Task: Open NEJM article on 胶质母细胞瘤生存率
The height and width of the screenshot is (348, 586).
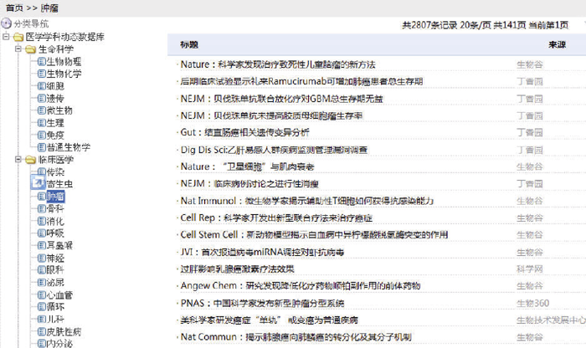Action: click(271, 115)
